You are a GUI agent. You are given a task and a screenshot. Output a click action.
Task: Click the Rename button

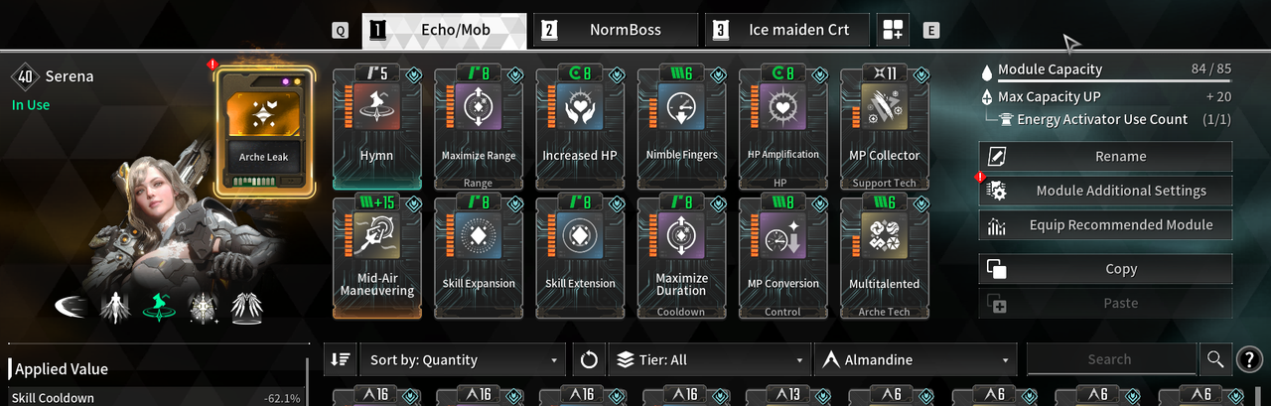click(1105, 157)
